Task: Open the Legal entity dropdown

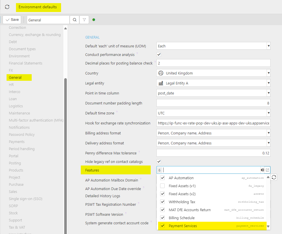Action: pyautogui.click(x=268, y=83)
